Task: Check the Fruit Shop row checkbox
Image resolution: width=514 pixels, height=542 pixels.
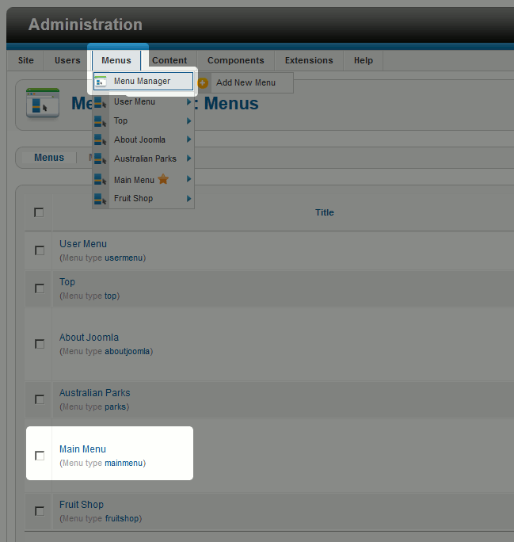Action: click(40, 511)
